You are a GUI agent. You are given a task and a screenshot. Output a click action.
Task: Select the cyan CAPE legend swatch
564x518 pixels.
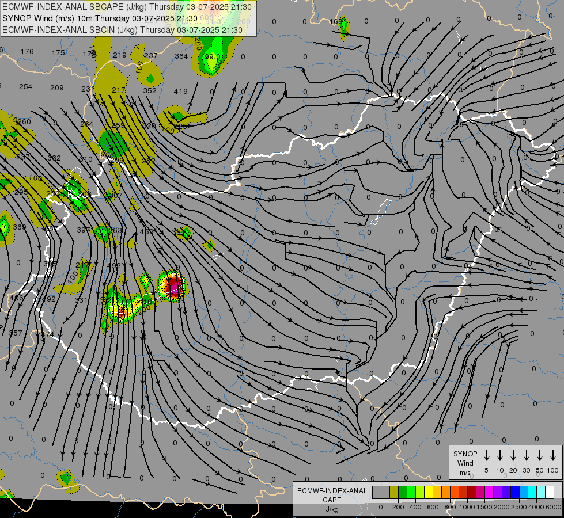point(532,492)
